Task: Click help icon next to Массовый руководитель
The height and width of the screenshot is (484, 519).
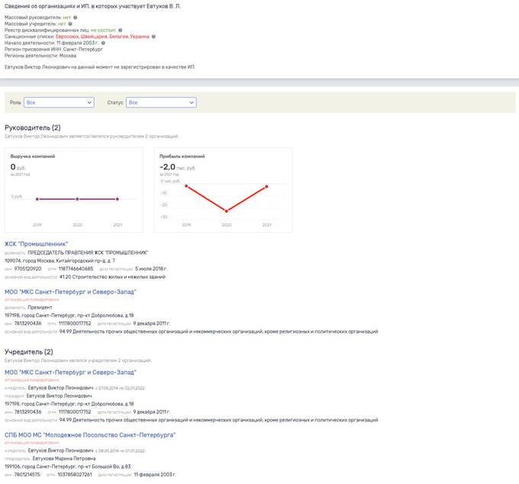Action: [75, 17]
